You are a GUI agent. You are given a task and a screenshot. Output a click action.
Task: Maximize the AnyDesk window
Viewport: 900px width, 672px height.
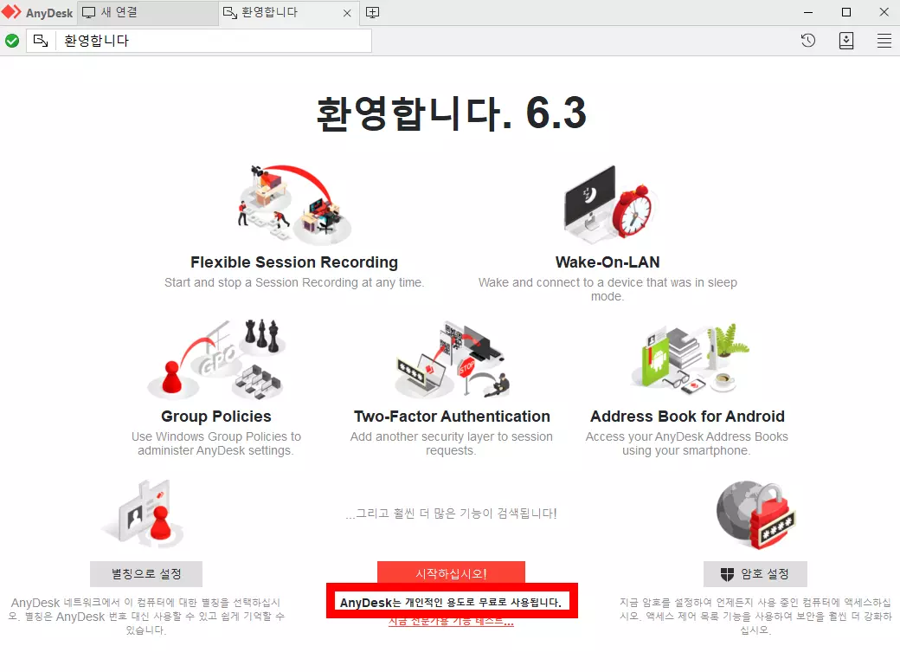point(846,12)
